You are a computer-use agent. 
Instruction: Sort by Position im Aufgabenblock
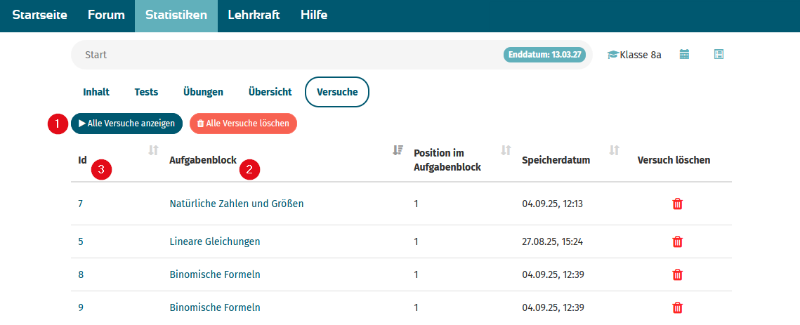point(506,150)
